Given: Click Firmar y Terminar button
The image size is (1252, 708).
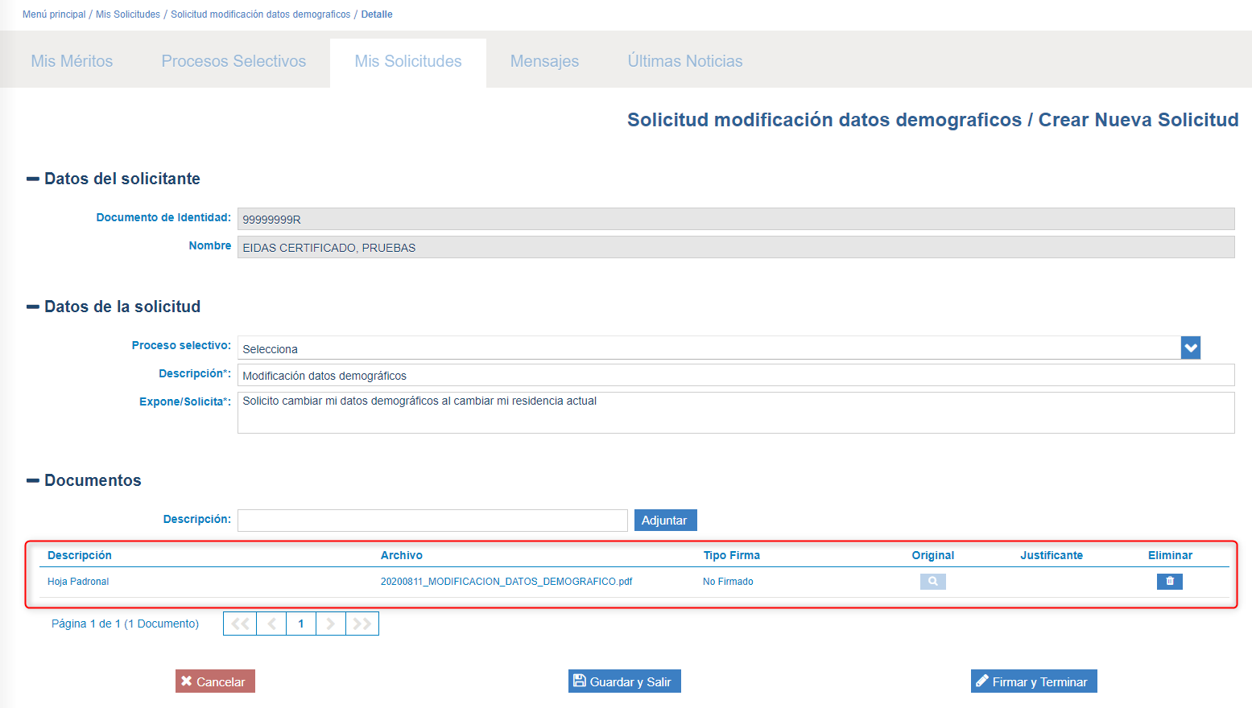Looking at the screenshot, I should [x=1033, y=681].
